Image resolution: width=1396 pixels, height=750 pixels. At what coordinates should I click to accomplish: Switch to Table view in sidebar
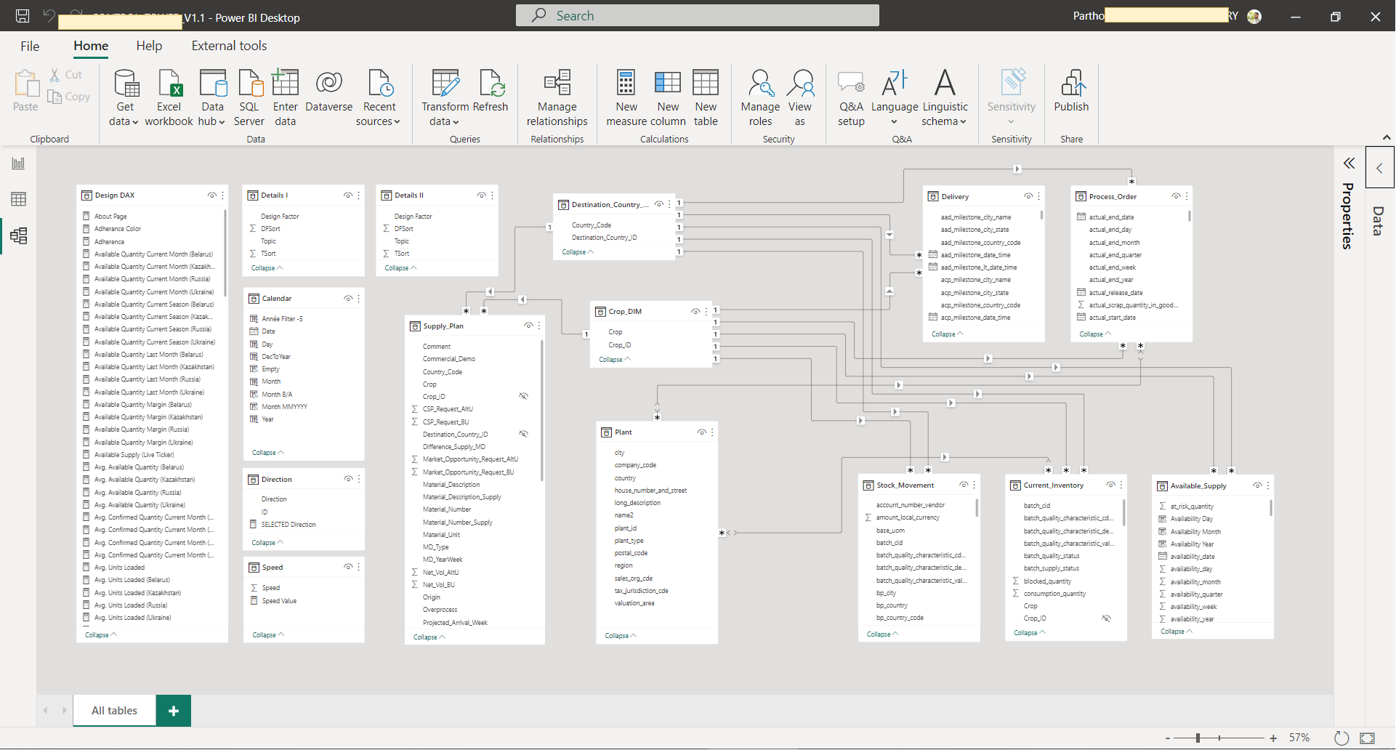(x=18, y=199)
